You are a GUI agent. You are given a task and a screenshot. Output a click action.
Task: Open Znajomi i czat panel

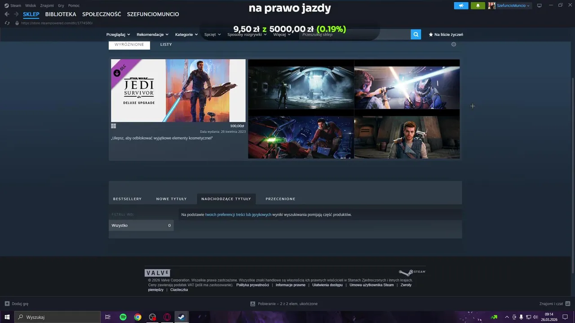click(555, 304)
